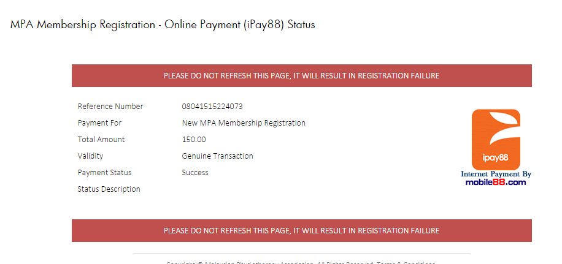The image size is (562, 264).
Task: Click the "Total Amount" label
Action: (x=101, y=140)
